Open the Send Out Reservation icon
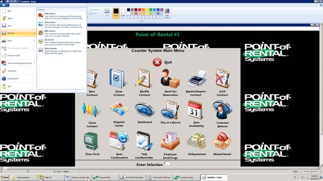323x181 pixels. pyautogui.click(x=170, y=78)
